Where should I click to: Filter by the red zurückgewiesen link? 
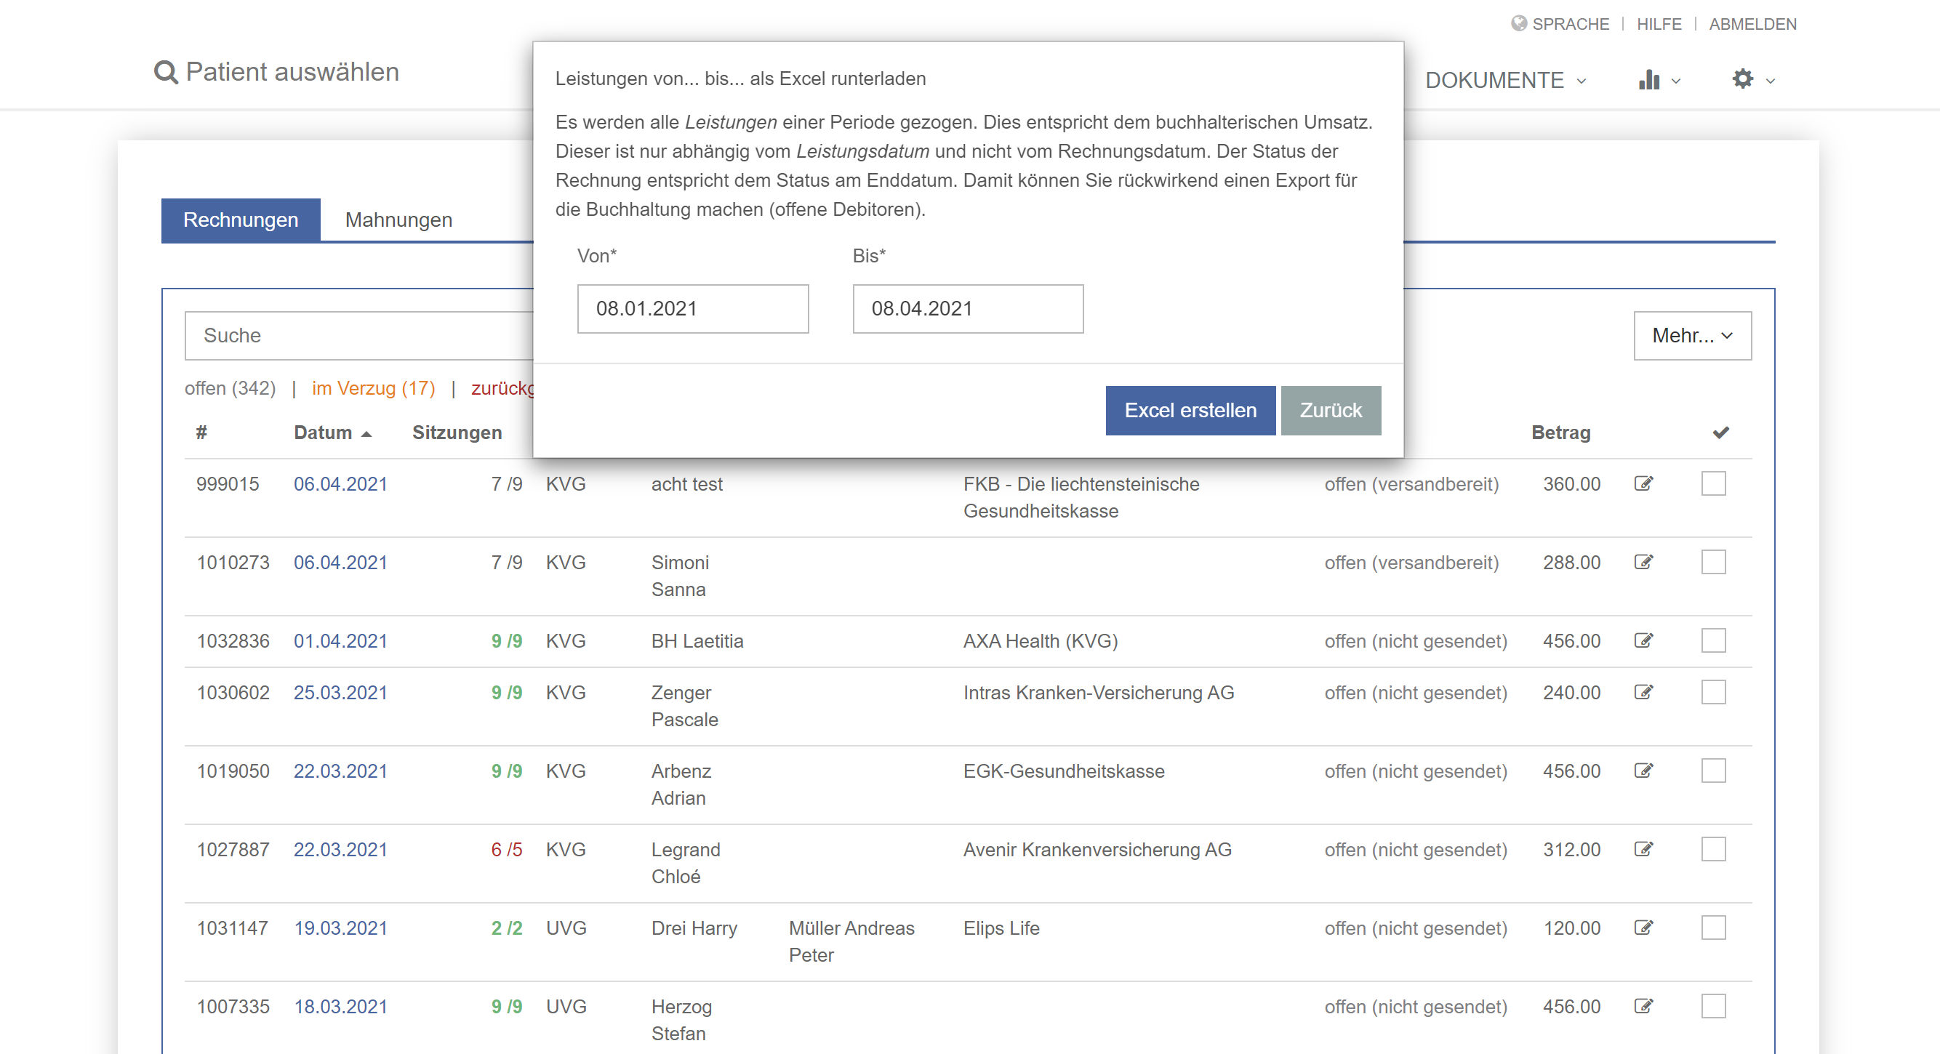[503, 388]
